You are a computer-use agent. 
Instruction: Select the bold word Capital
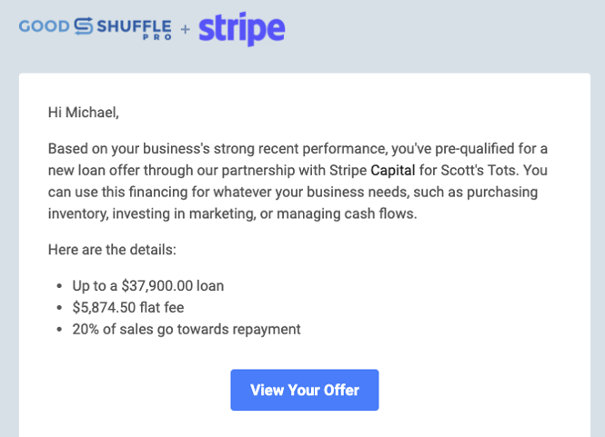click(x=393, y=170)
